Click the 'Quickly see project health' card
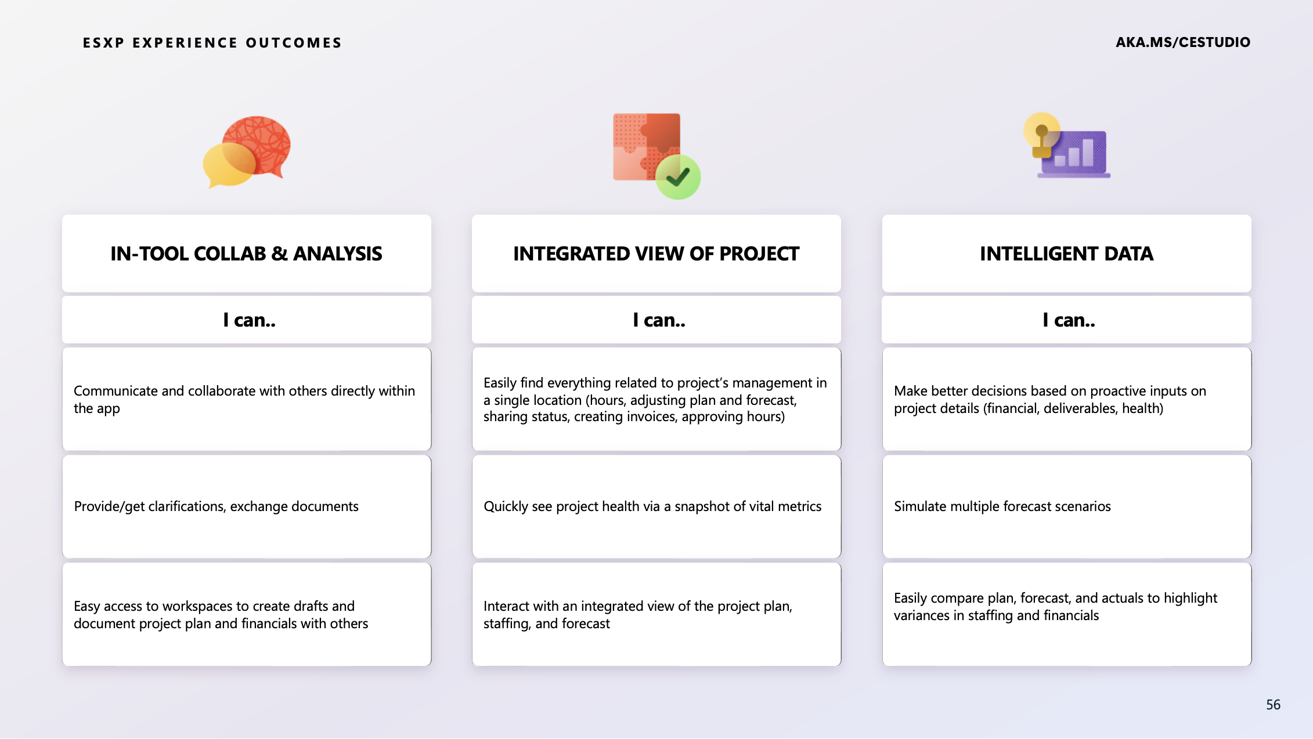The height and width of the screenshot is (739, 1313). 656,506
